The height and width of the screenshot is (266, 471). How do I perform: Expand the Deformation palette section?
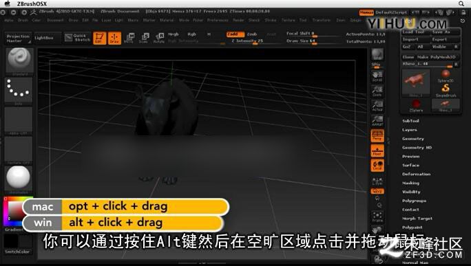417,174
